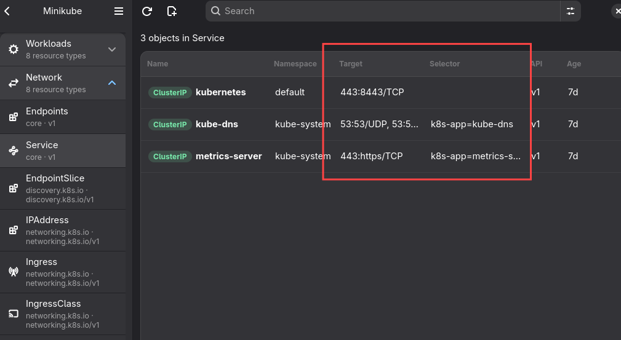Click the IngressClass cast icon
This screenshot has height=340, width=621.
(x=14, y=314)
